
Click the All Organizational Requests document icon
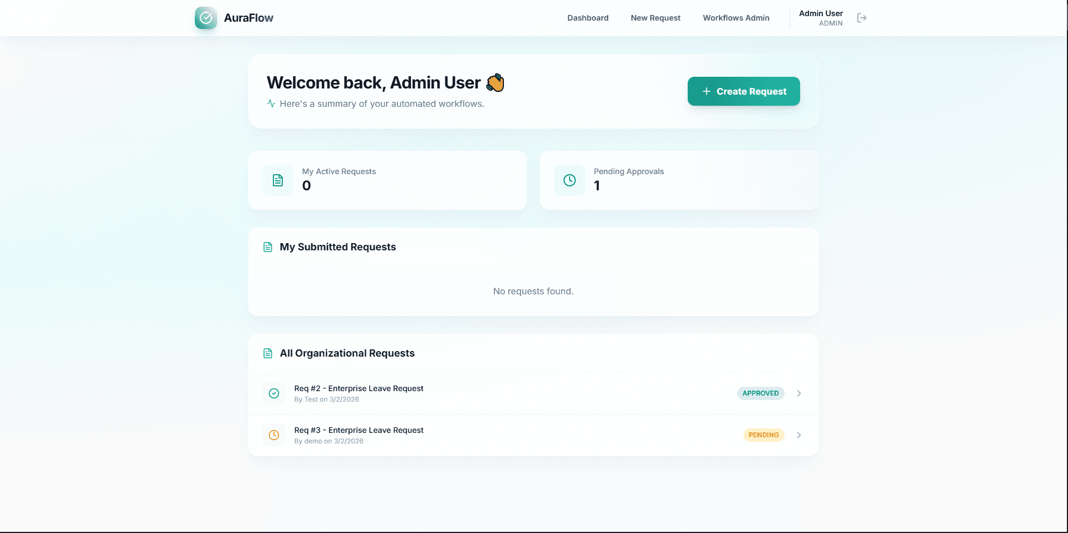coord(268,353)
